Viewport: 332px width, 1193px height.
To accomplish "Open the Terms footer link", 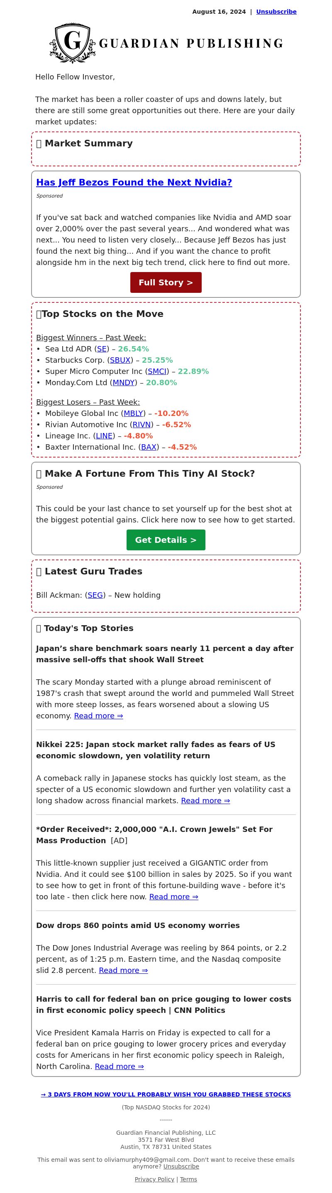I will (x=188, y=1179).
